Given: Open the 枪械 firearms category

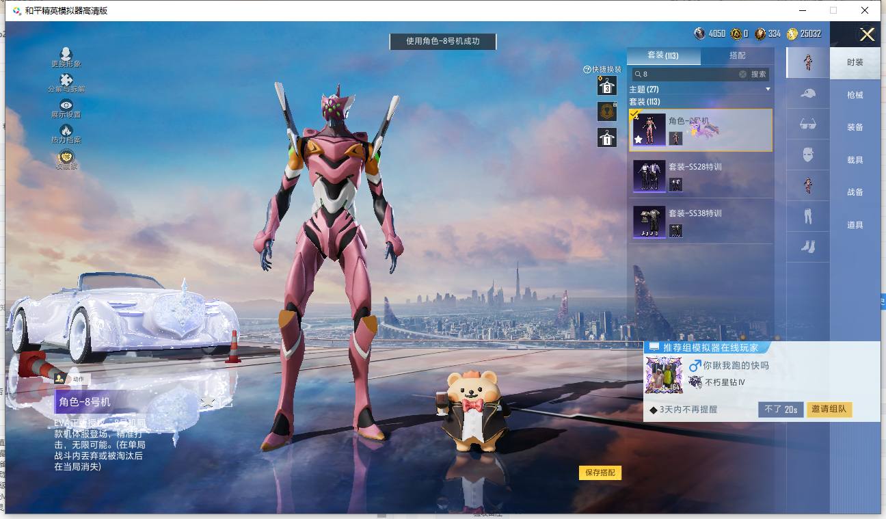Looking at the screenshot, I should [855, 95].
